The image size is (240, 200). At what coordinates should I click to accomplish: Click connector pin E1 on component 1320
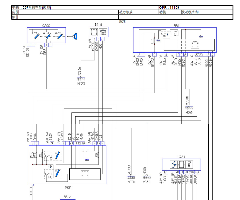pyautogui.click(x=166, y=172)
